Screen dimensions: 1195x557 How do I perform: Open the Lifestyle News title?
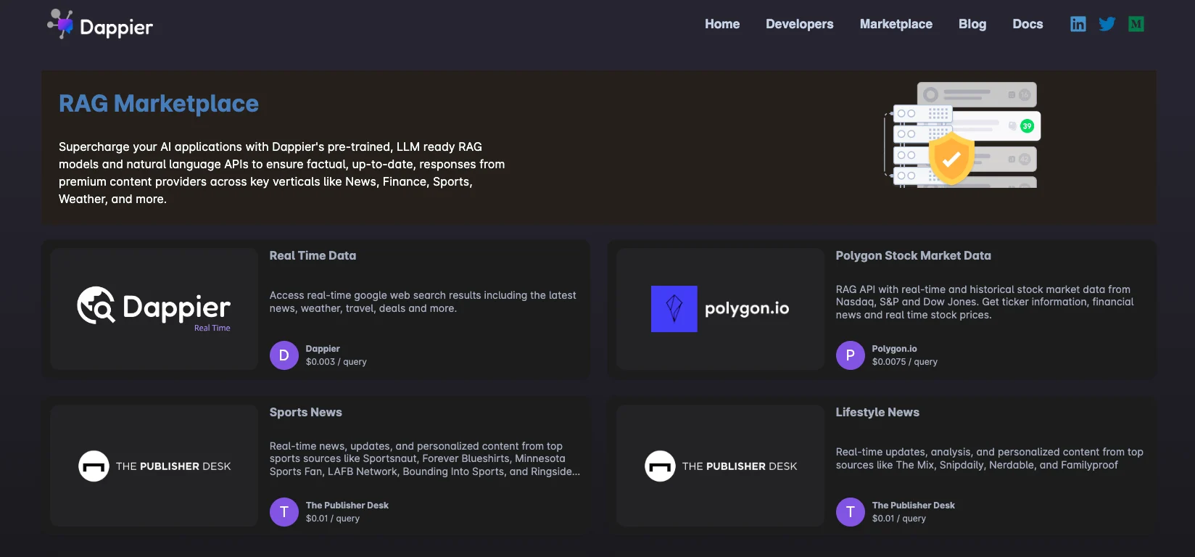pyautogui.click(x=877, y=412)
